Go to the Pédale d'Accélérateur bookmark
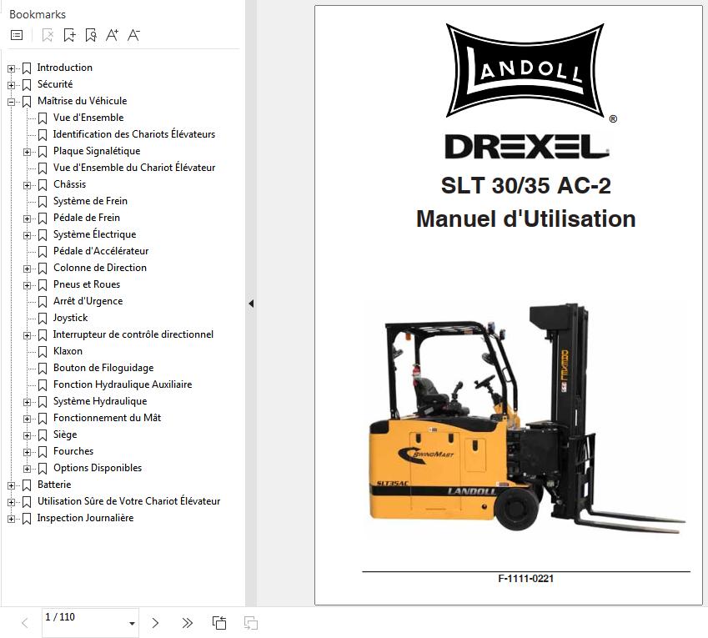Image resolution: width=708 pixels, height=638 pixels. point(101,252)
